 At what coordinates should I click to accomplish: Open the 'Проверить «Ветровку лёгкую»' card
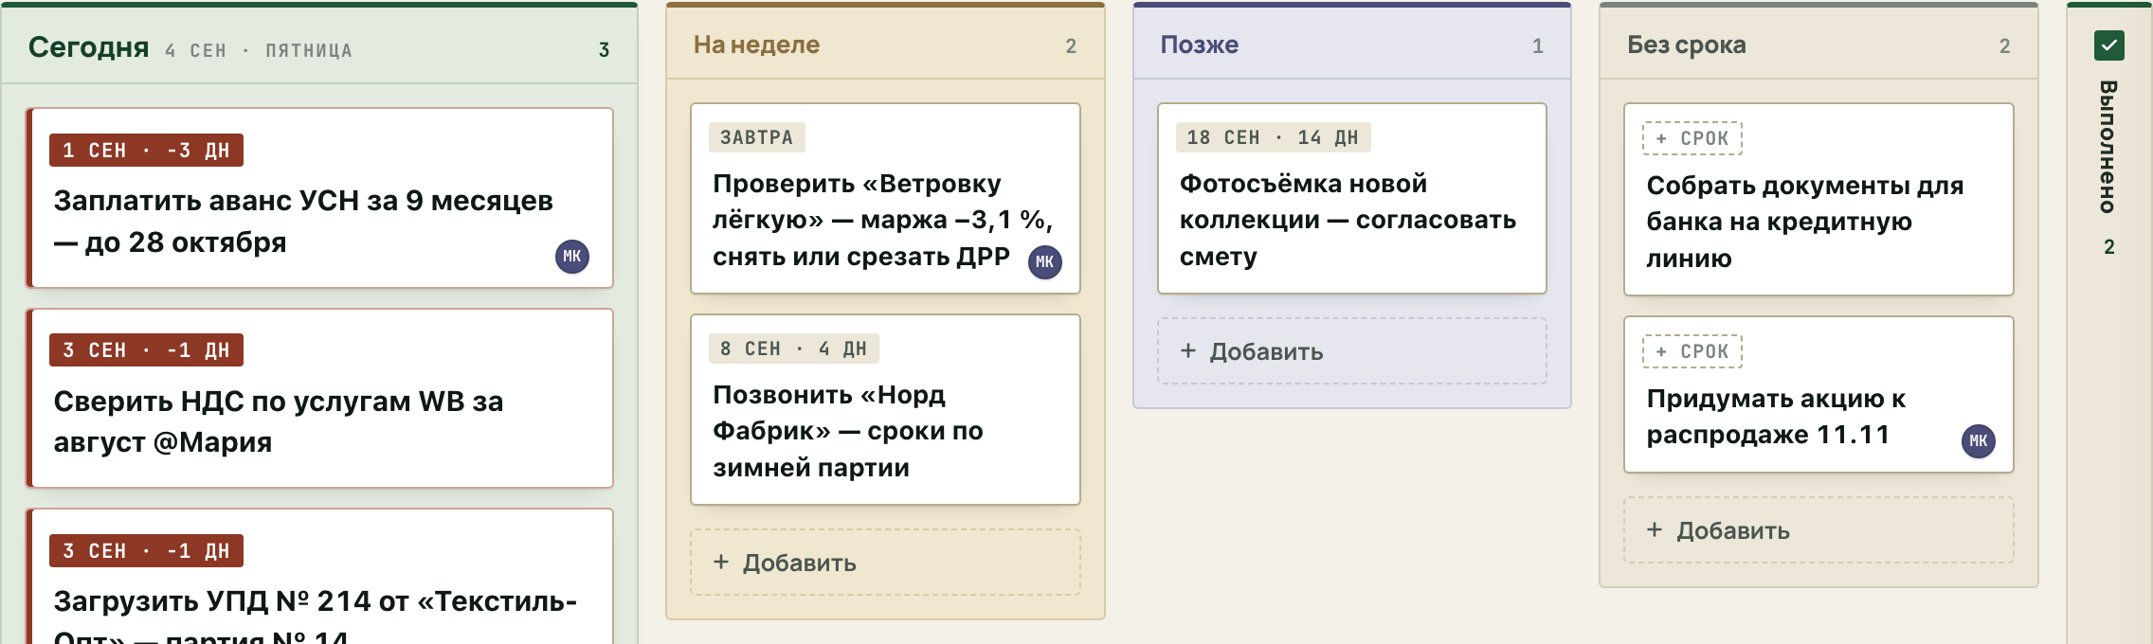885,199
